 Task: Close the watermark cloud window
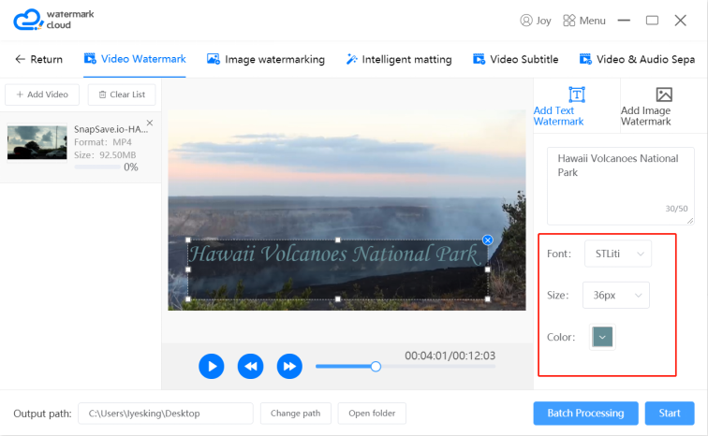(x=681, y=21)
